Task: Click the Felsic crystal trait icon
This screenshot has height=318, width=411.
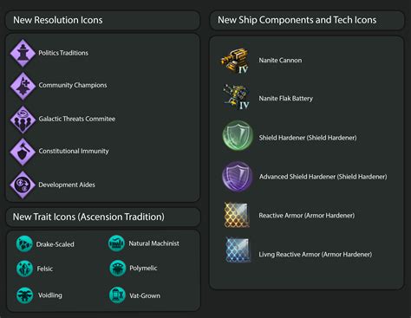Action: tap(24, 269)
